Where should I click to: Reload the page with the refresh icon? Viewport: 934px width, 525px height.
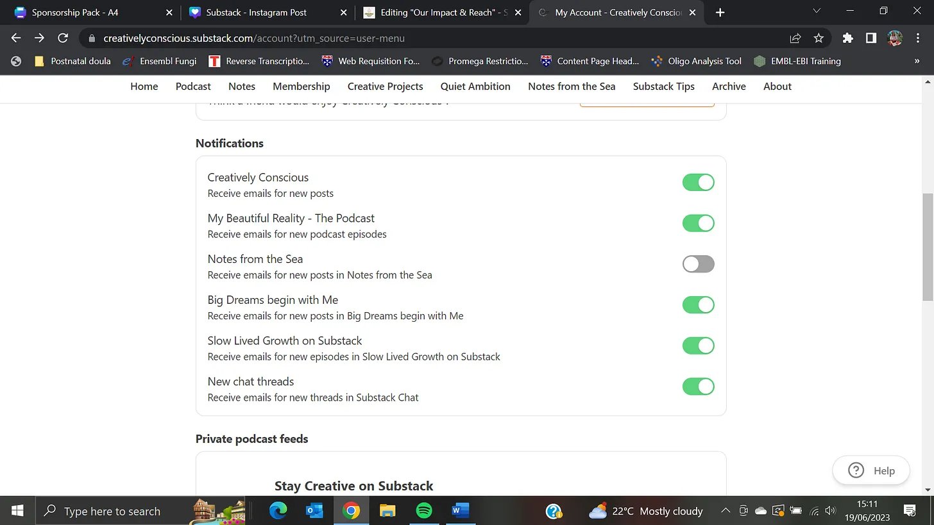coord(63,38)
